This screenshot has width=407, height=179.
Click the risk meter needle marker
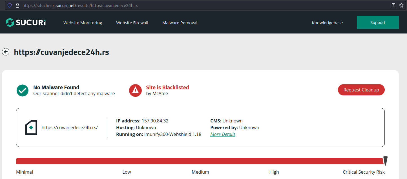(x=385, y=161)
